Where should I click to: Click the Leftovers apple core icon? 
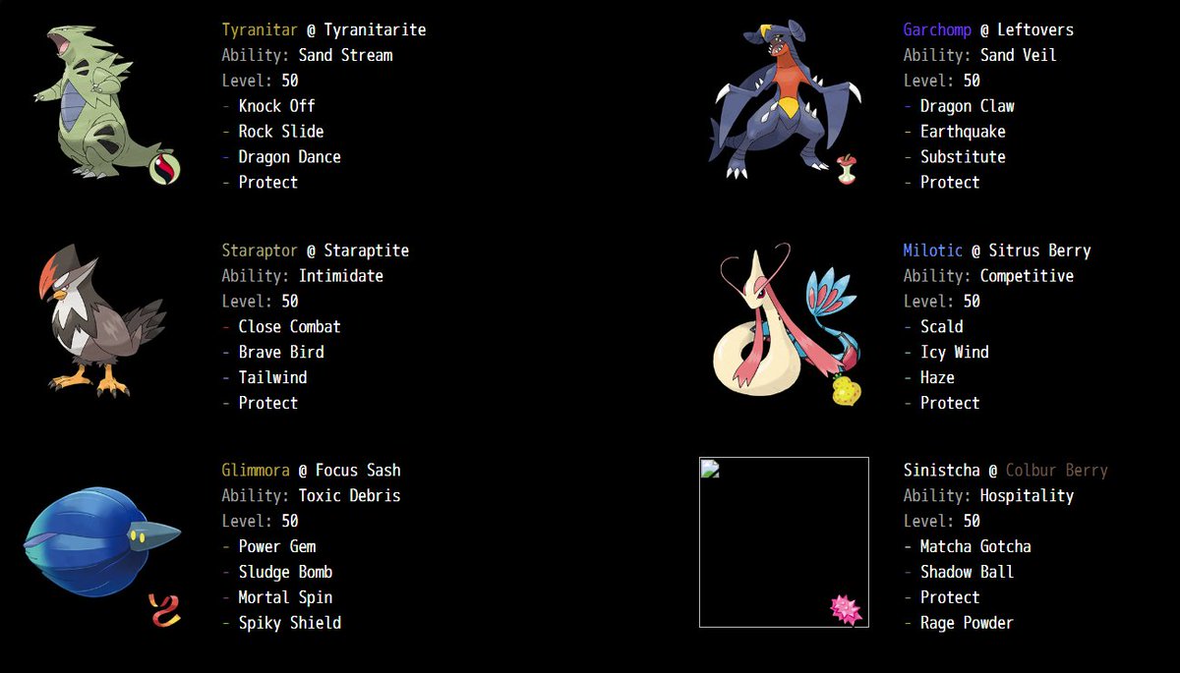click(847, 169)
